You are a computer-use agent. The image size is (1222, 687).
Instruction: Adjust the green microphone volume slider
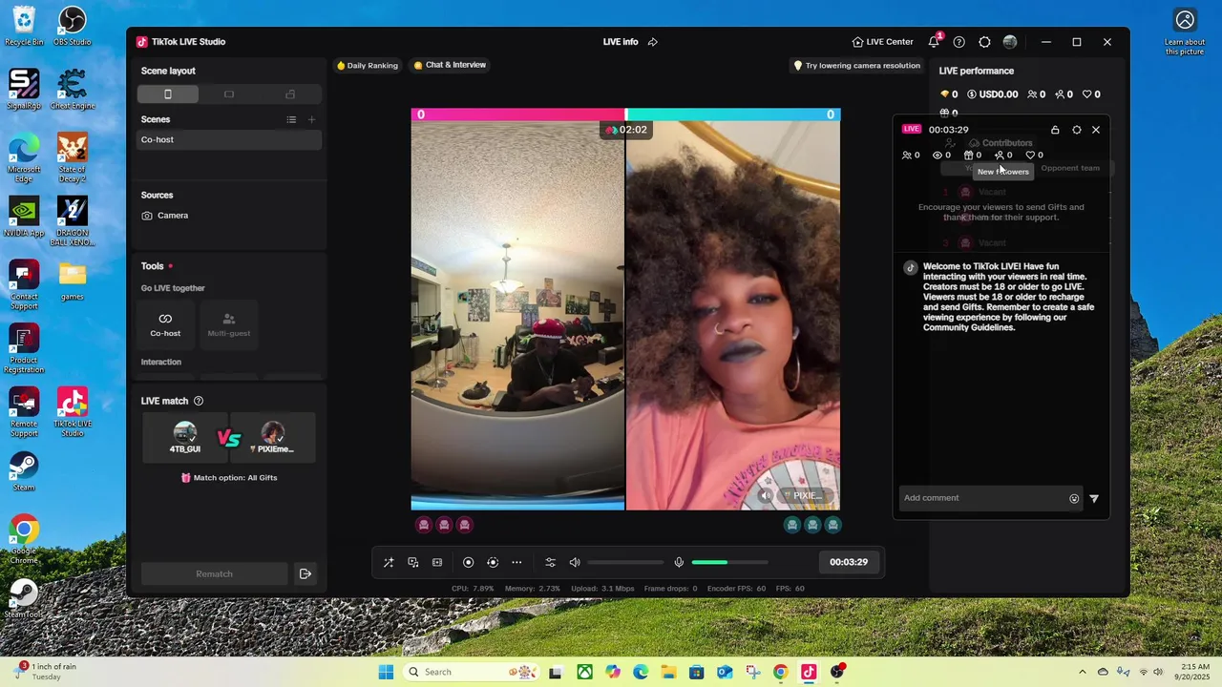coord(729,562)
